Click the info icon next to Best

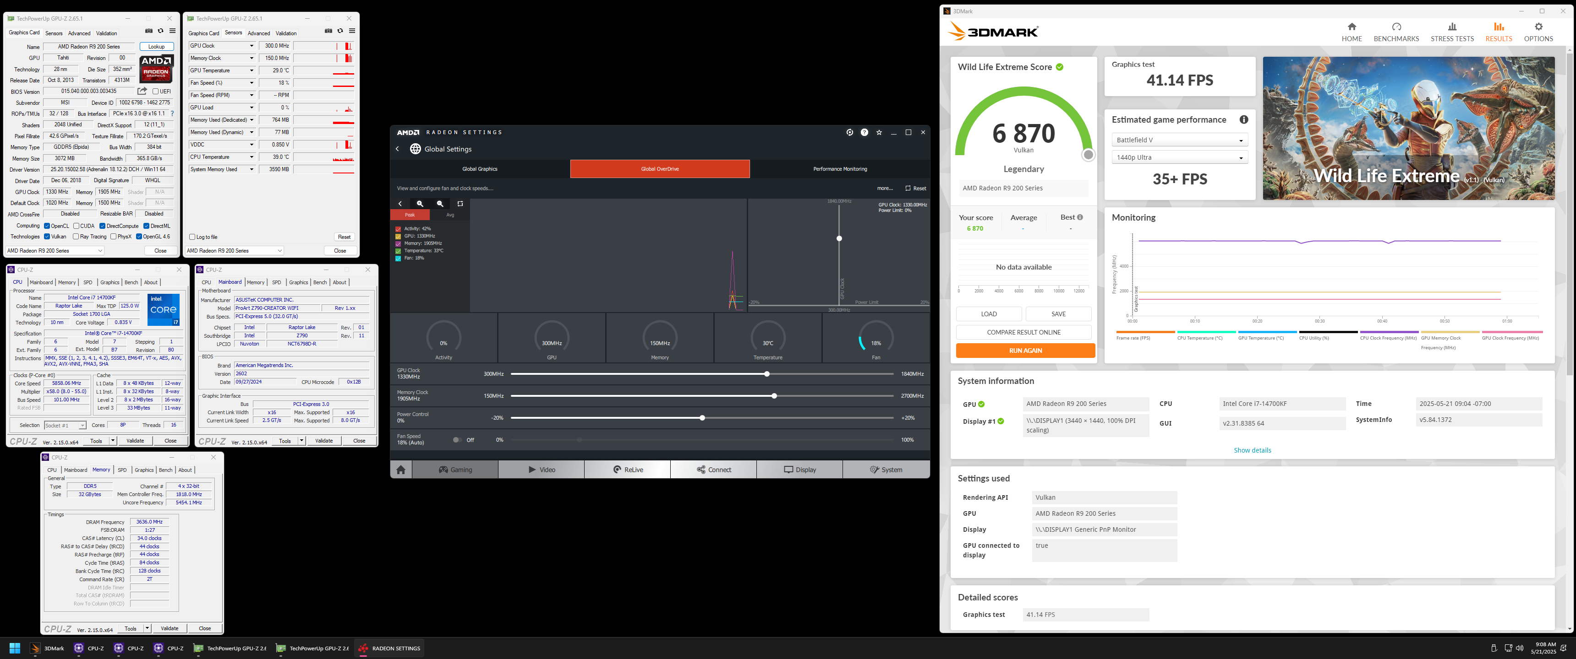click(1080, 217)
